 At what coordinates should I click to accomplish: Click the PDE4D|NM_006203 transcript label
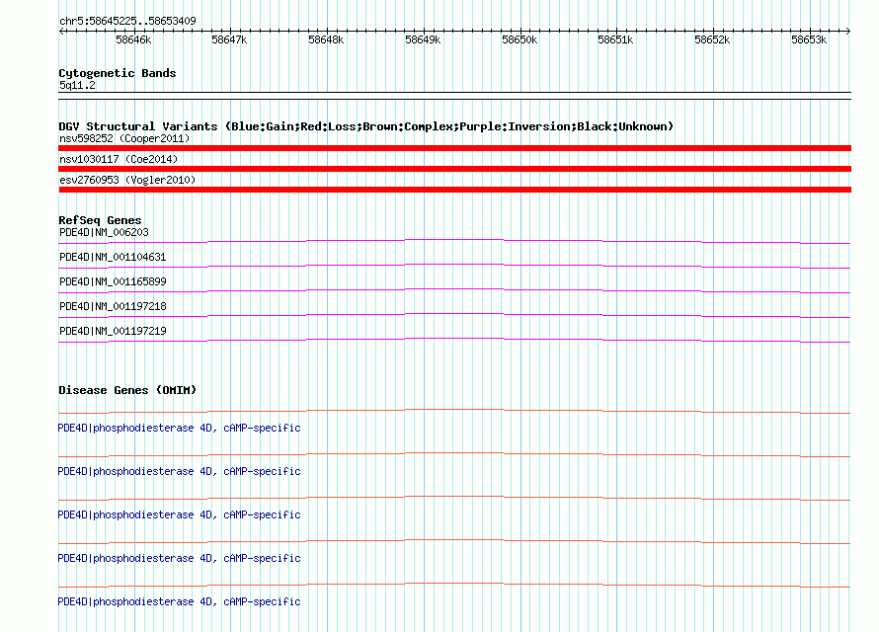pos(104,232)
